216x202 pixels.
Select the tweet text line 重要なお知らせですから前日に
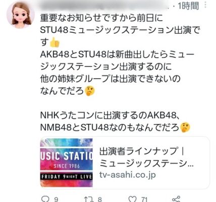(101, 18)
